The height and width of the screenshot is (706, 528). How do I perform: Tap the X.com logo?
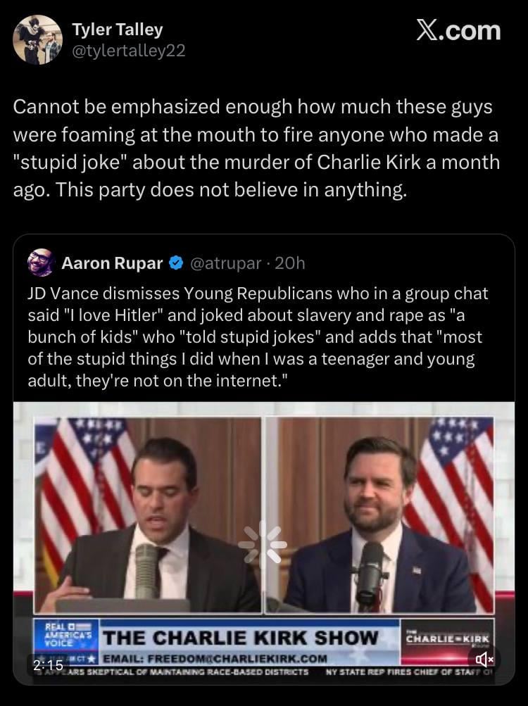[x=458, y=30]
